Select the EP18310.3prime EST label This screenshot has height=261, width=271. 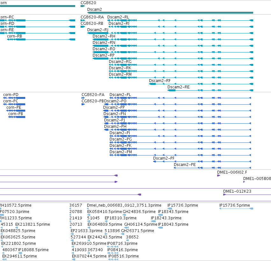pyautogui.click(x=121, y=218)
